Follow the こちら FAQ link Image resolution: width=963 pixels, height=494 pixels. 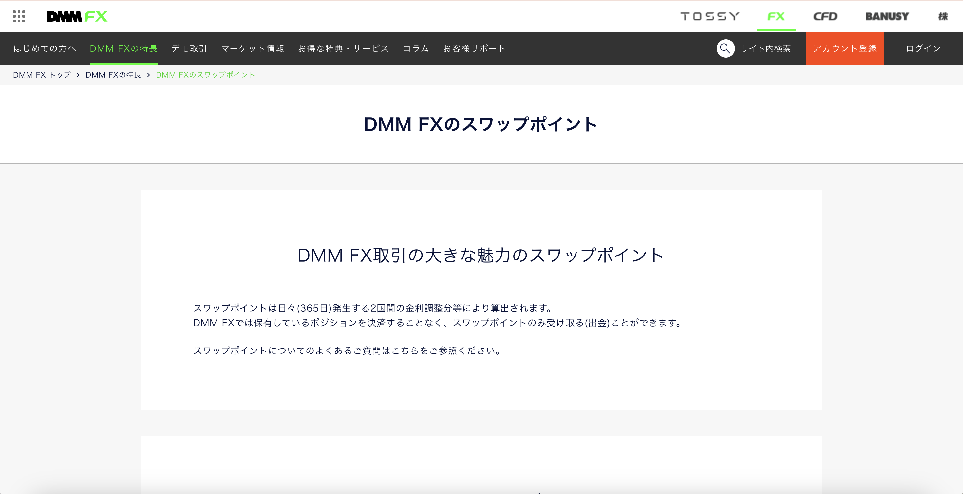(405, 351)
